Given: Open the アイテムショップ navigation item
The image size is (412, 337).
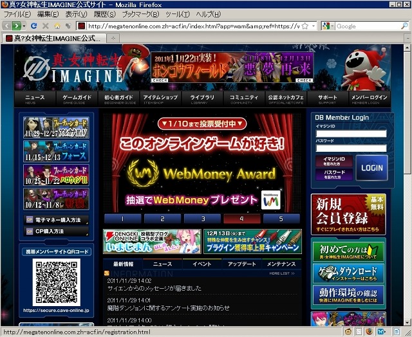Looking at the screenshot, I should click(160, 99).
